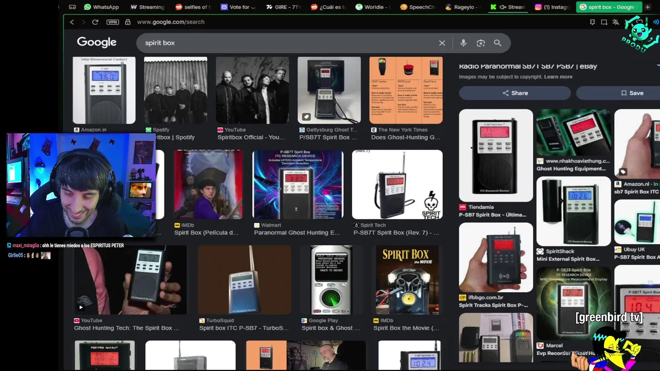Open YouTube Ghost Hunting Tech video thumbnail
The height and width of the screenshot is (371, 660).
click(x=129, y=280)
